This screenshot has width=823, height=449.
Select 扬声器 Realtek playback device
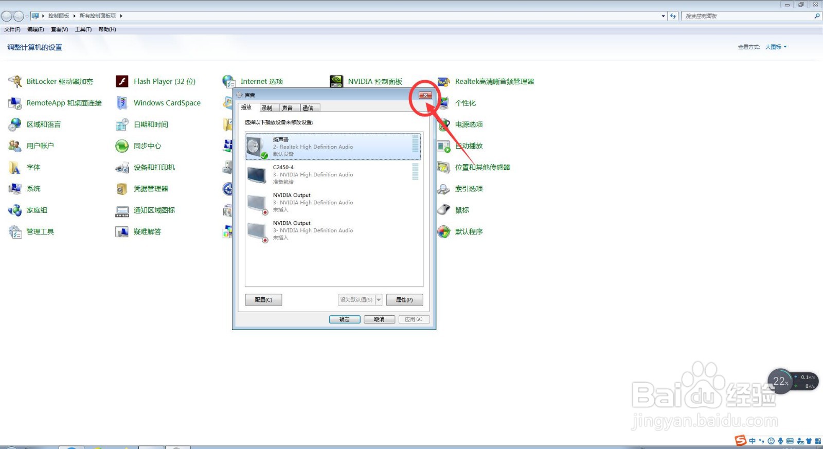tap(333, 147)
